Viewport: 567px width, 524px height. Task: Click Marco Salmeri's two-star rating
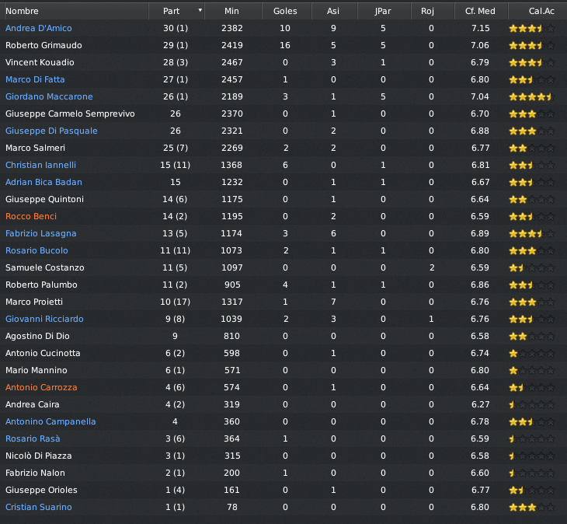(531, 148)
